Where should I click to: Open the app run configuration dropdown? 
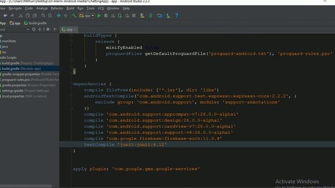click(87, 16)
